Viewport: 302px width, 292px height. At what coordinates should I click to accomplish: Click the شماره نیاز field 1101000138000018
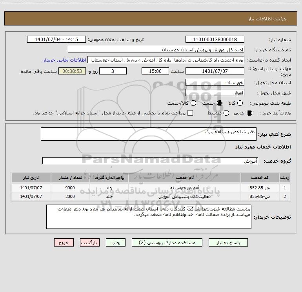click(215, 40)
